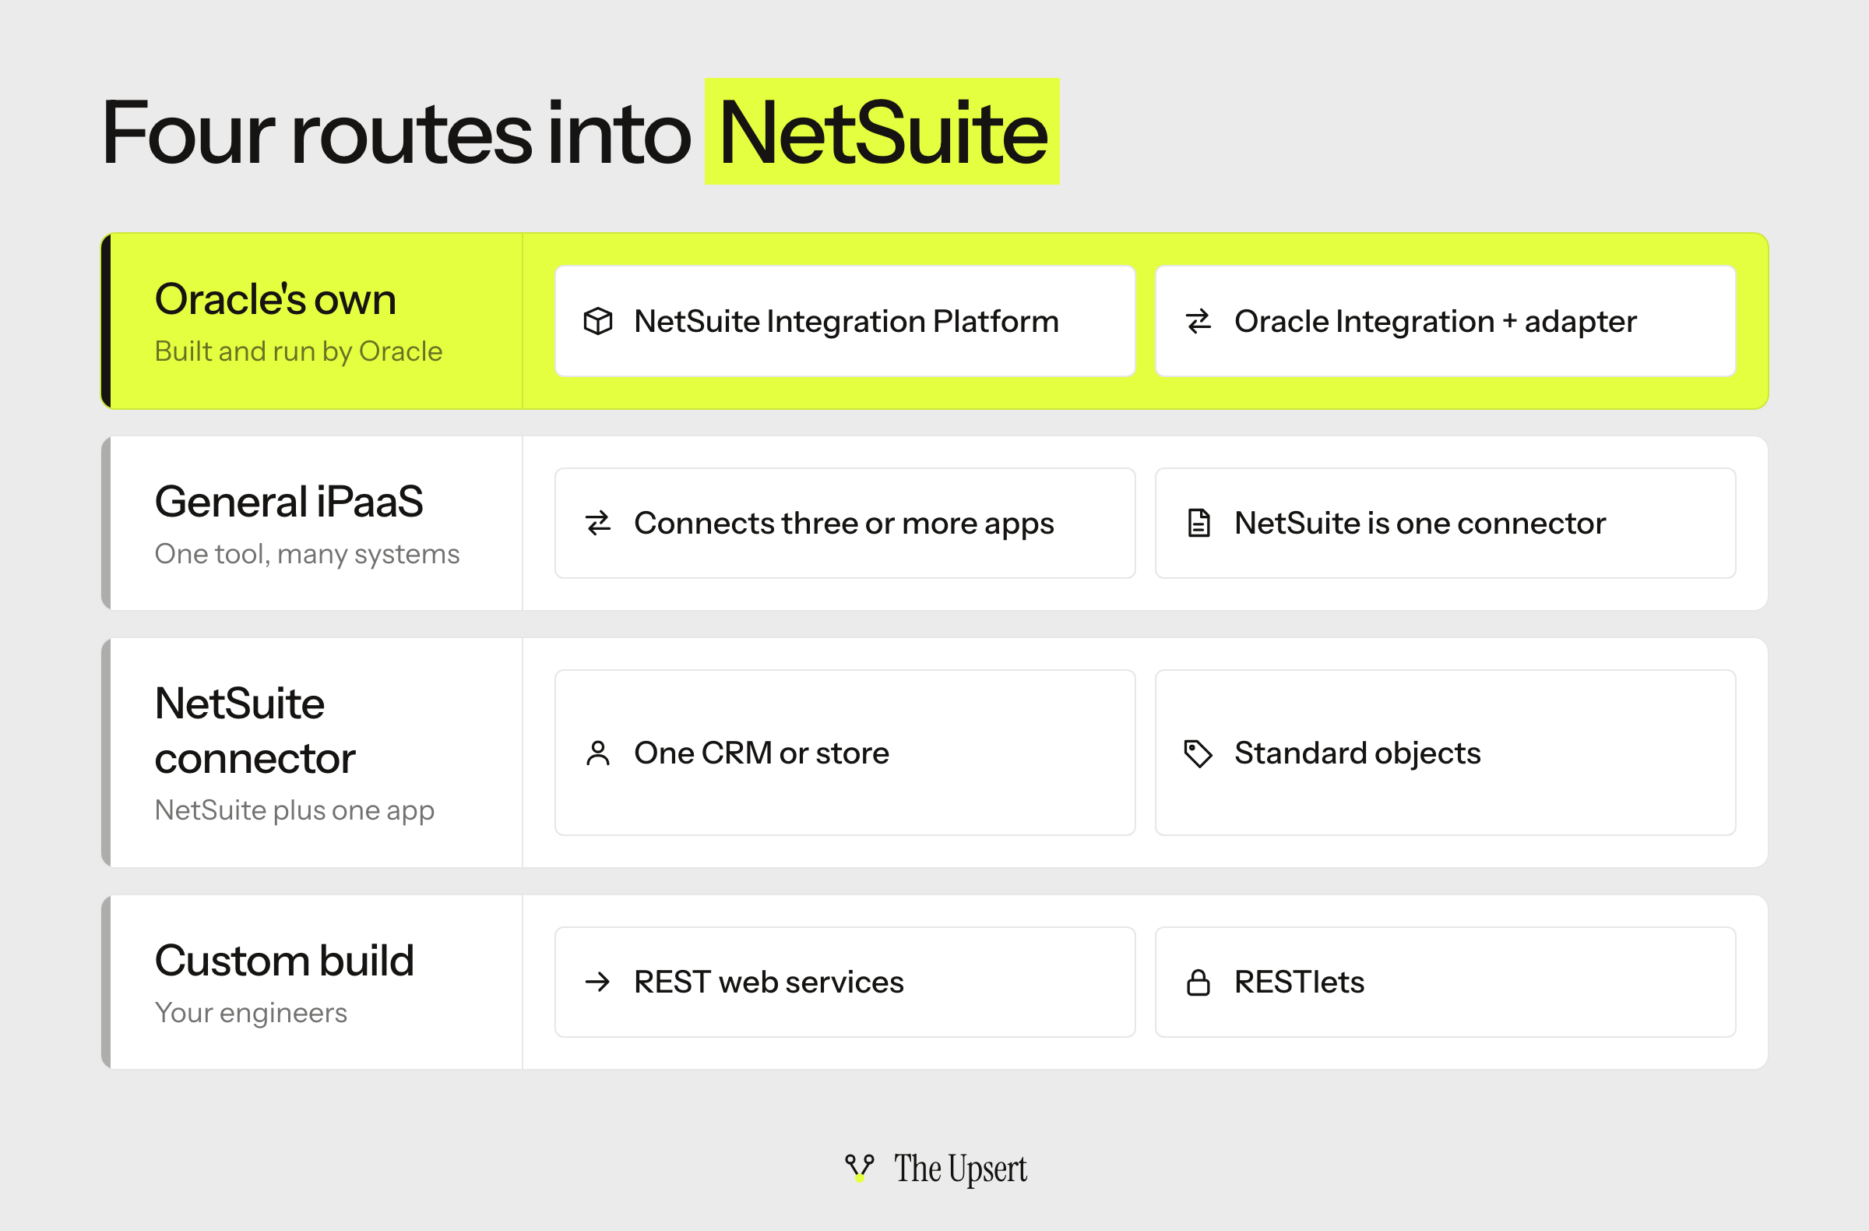
Task: Select the Connects three or more apps label
Action: 844,524
